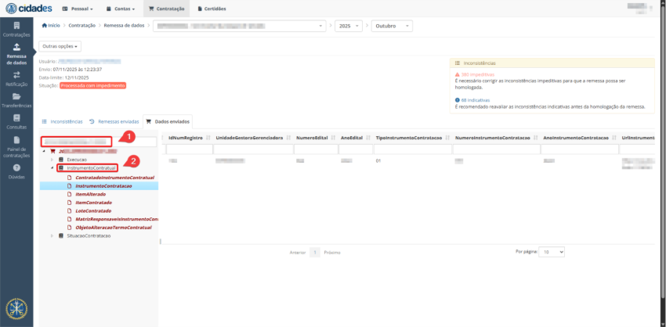Click the Dúvidas help icon
666x327 pixels.
tap(16, 171)
